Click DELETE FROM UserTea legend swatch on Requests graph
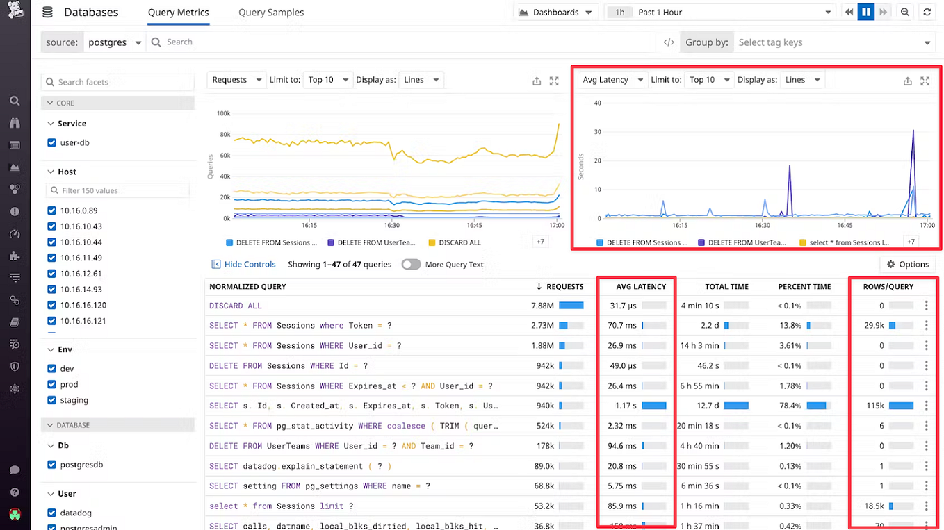 click(331, 243)
